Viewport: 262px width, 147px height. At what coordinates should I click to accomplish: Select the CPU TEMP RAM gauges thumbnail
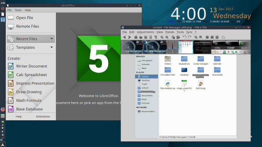tap(231, 47)
